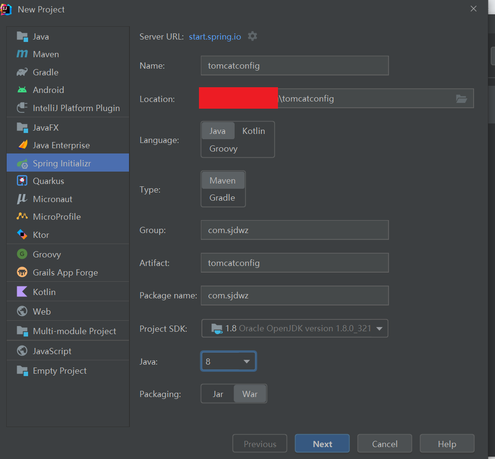The height and width of the screenshot is (459, 495).
Task: Click the Group input field
Action: pyautogui.click(x=295, y=230)
